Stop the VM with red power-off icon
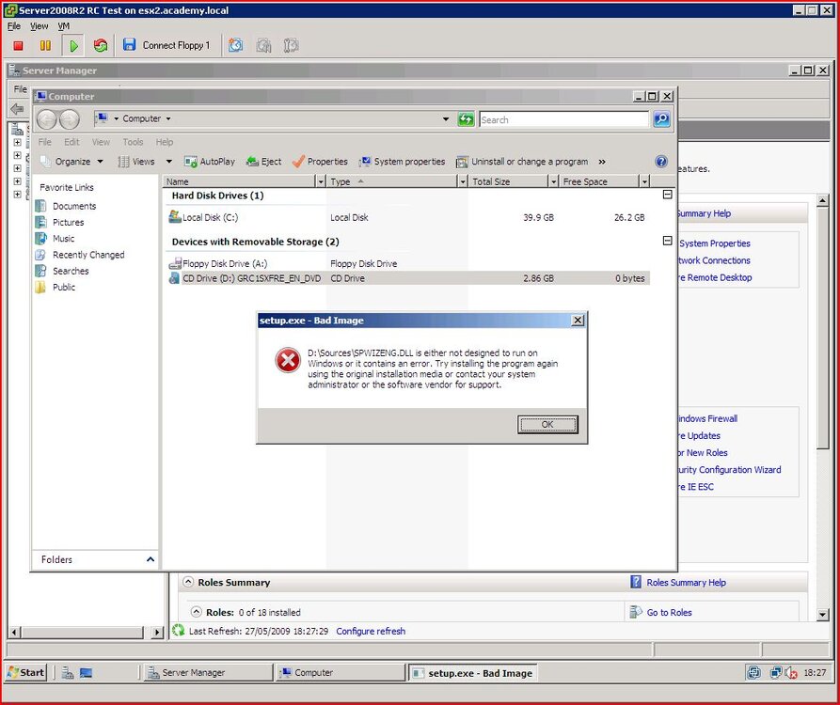The image size is (840, 705). tap(18, 45)
